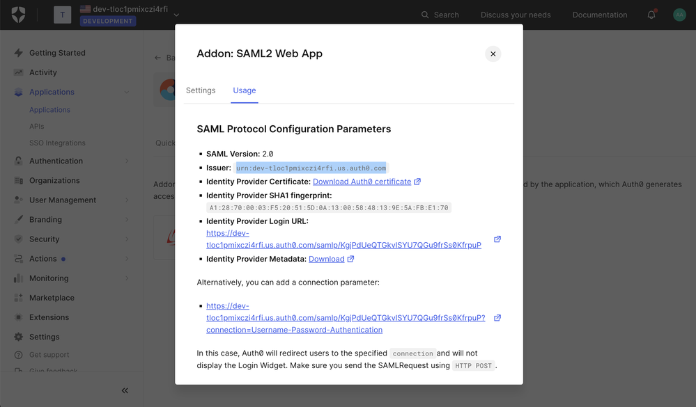Collapse the Applications sidebar section

tap(127, 92)
